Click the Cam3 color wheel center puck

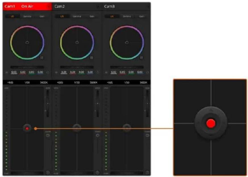click(127, 42)
